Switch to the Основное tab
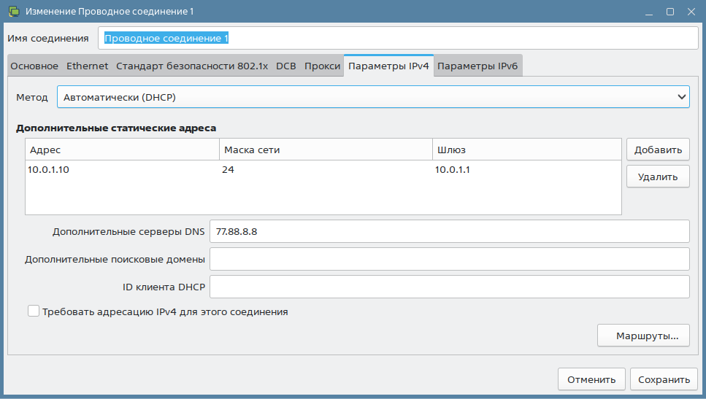Image resolution: width=706 pixels, height=399 pixels. pos(34,66)
